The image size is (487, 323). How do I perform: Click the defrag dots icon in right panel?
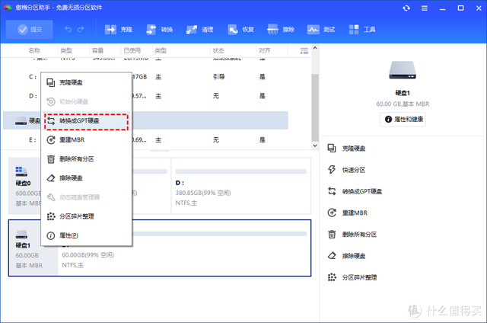click(x=332, y=277)
